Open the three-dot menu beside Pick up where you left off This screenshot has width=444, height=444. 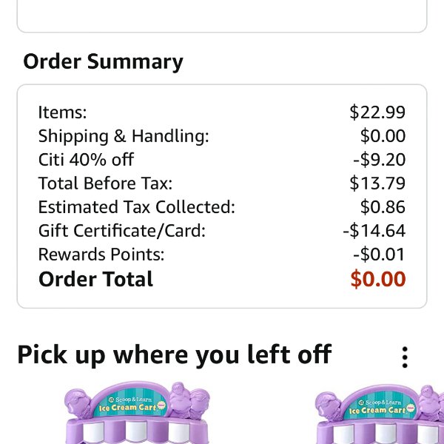tap(405, 357)
